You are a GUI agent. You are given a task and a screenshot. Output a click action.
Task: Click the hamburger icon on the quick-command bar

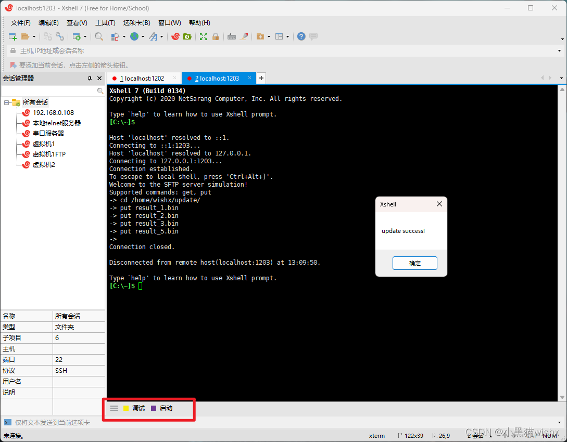[x=114, y=408]
